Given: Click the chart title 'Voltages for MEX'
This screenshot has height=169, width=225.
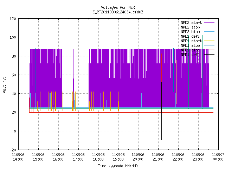Looking at the screenshot, I should click(118, 7).
